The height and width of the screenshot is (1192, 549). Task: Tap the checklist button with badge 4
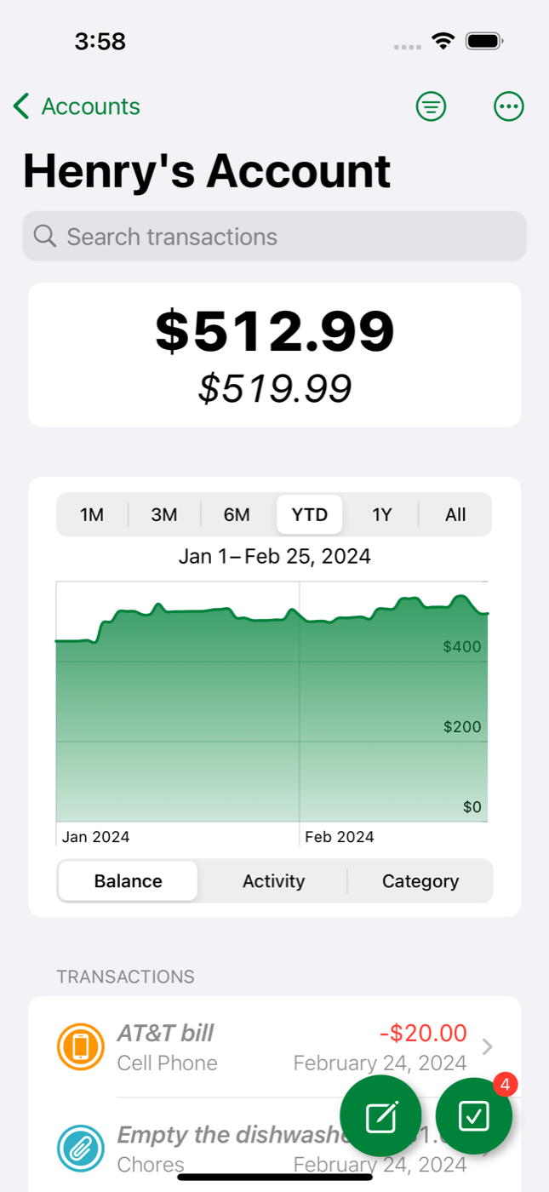point(474,1116)
